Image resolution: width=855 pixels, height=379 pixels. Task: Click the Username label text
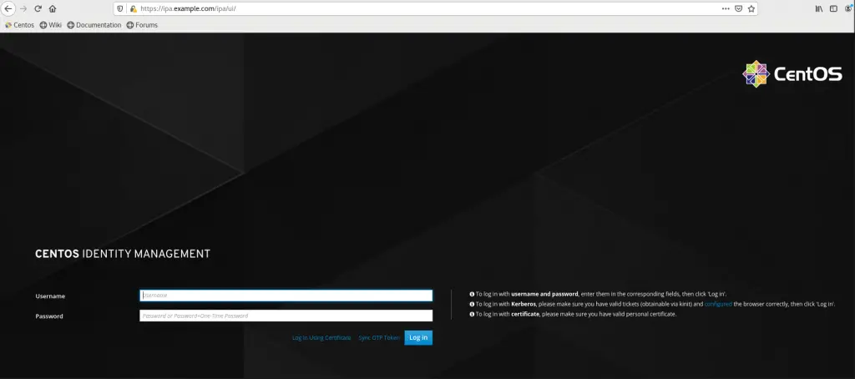50,296
